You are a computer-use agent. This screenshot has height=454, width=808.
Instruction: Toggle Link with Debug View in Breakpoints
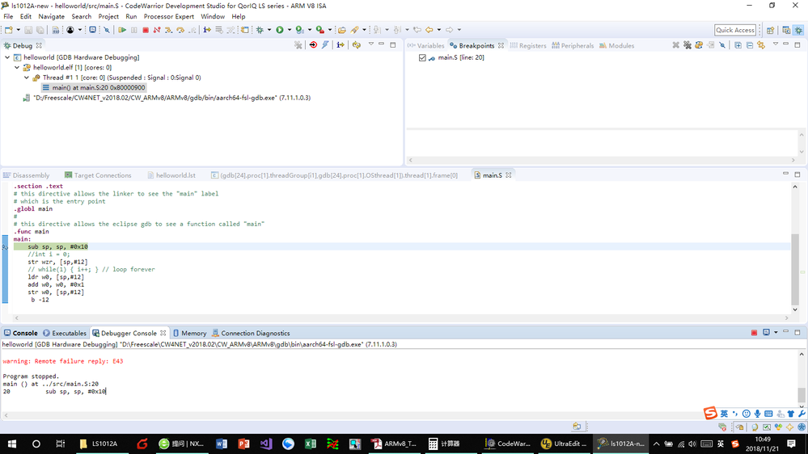[x=761, y=45]
